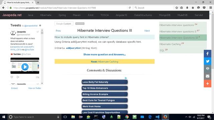Image resolution: width=214 pixels, height=120 pixels.
Task: Click the Embed link below the tweets
Action: (14, 88)
